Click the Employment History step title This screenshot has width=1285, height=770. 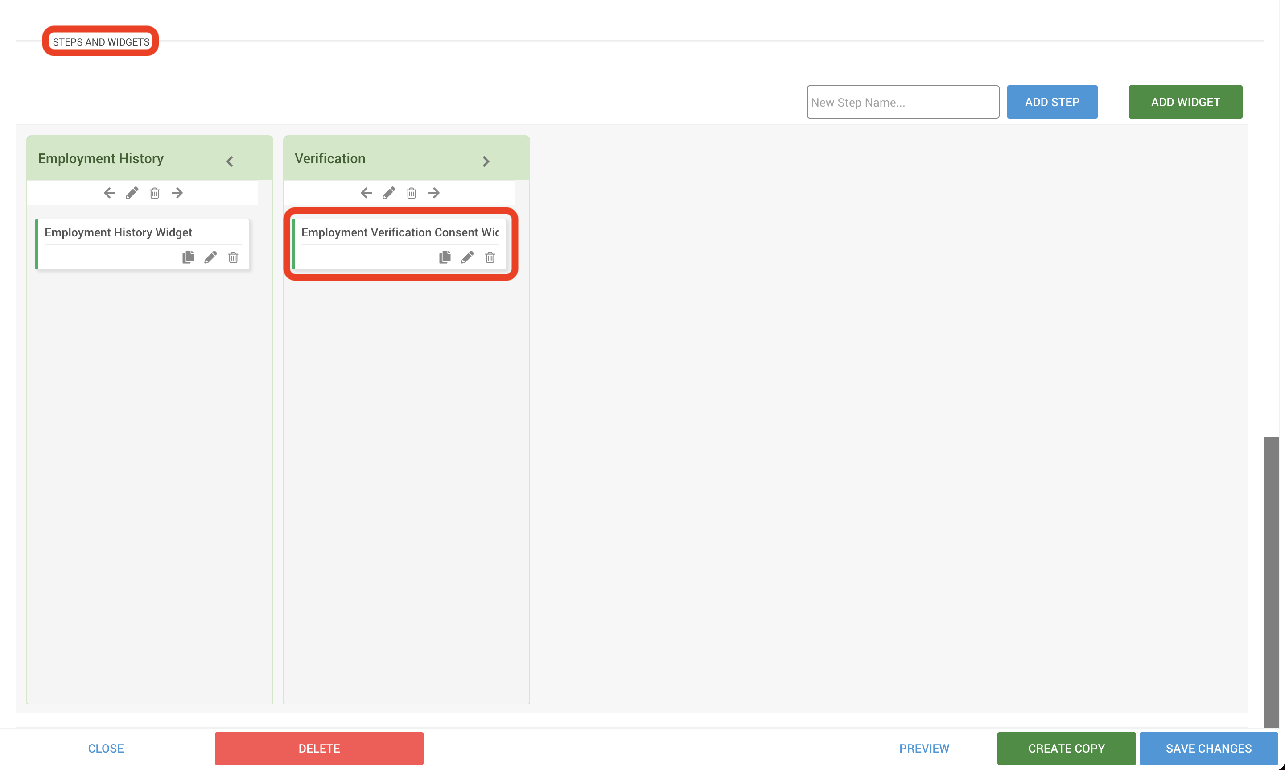(x=101, y=158)
